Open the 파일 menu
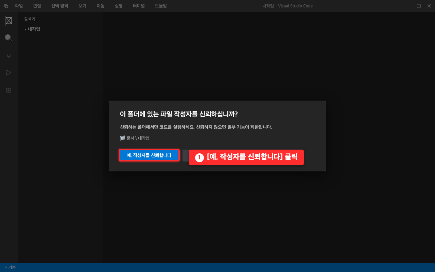435x272 pixels. [x=19, y=6]
